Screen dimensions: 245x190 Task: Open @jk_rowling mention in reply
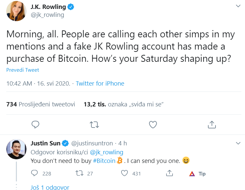click(x=107, y=152)
